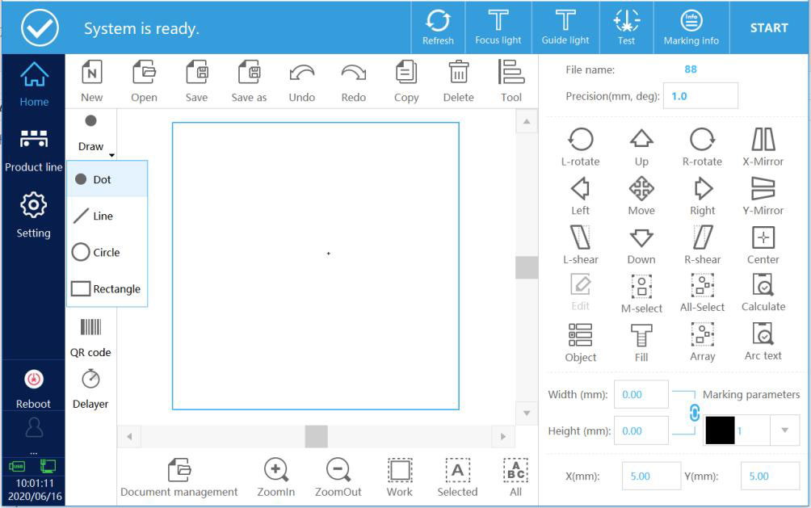This screenshot has height=508, width=811.
Task: Switch to Product line tab
Action: click(34, 150)
